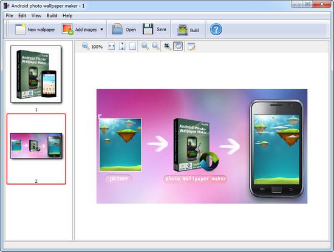Click the 100% zoom magnifier icon
This screenshot has height=252, width=334.
tap(86, 46)
